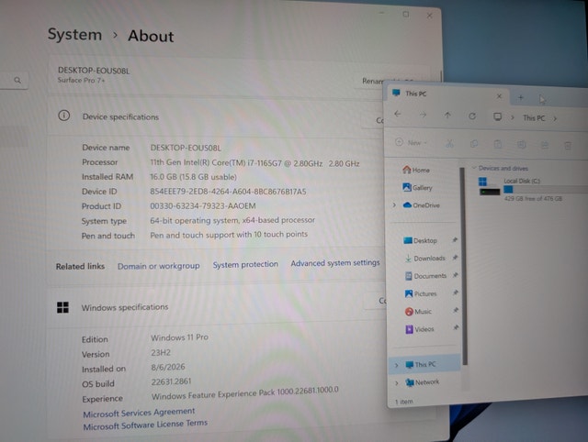Click the Device specifications info icon

coord(63,116)
